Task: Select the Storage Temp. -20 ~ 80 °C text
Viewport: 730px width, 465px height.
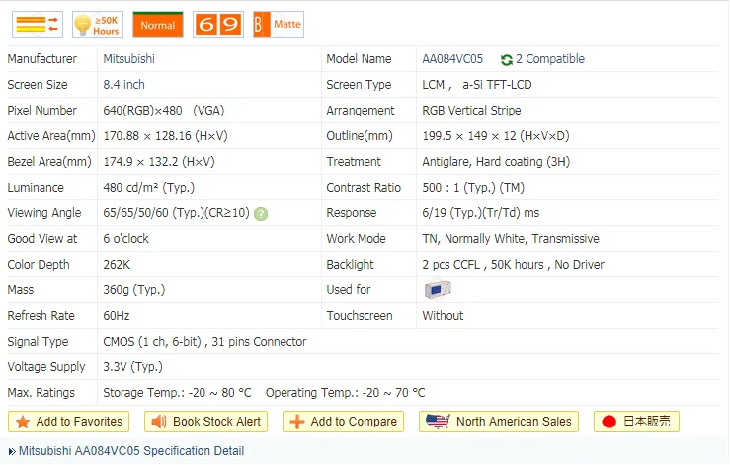Action: point(177,392)
